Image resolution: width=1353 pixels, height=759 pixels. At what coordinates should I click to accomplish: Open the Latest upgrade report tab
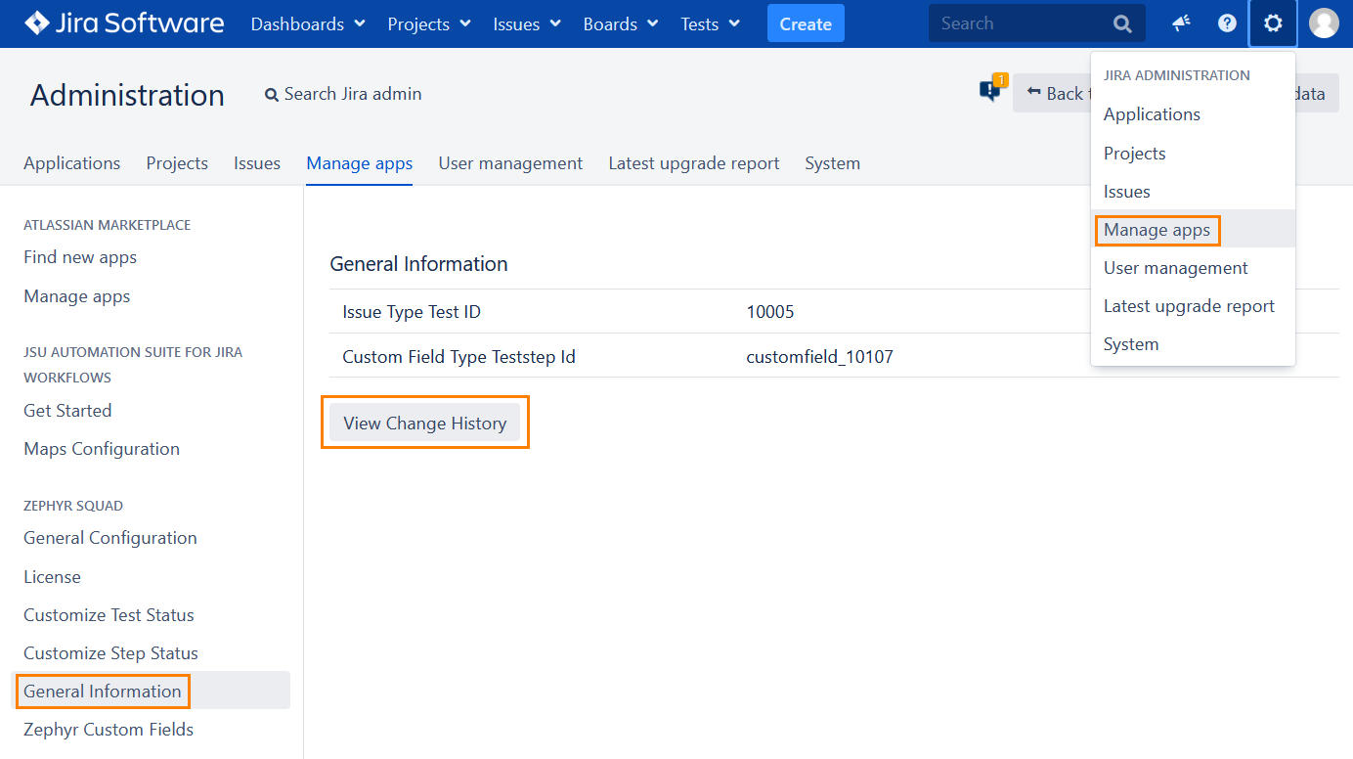coord(694,163)
